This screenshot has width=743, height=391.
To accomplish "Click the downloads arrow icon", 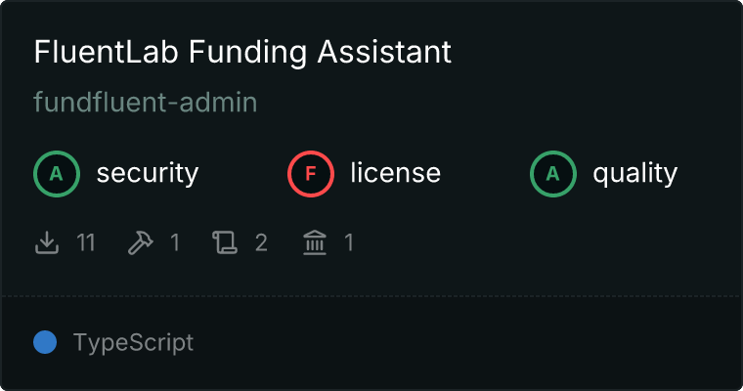I will tap(47, 242).
